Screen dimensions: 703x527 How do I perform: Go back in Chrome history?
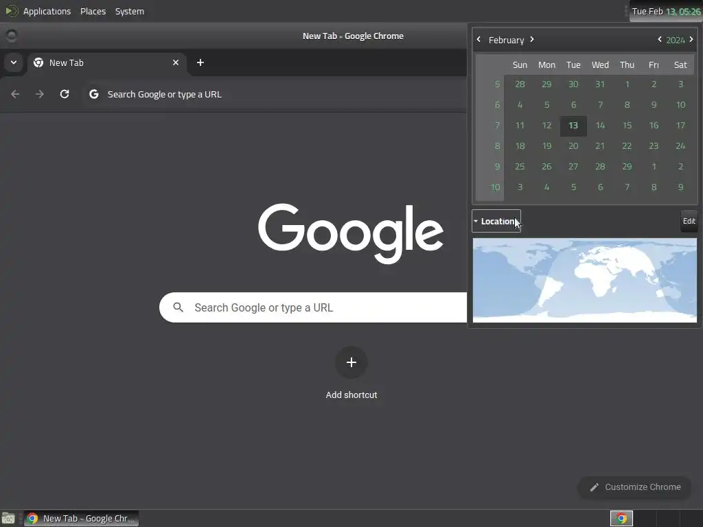(15, 94)
